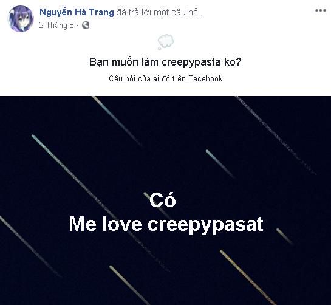Click the question Bạn muốn làm creepypasta ko?
This screenshot has height=305, width=331.
tap(165, 62)
